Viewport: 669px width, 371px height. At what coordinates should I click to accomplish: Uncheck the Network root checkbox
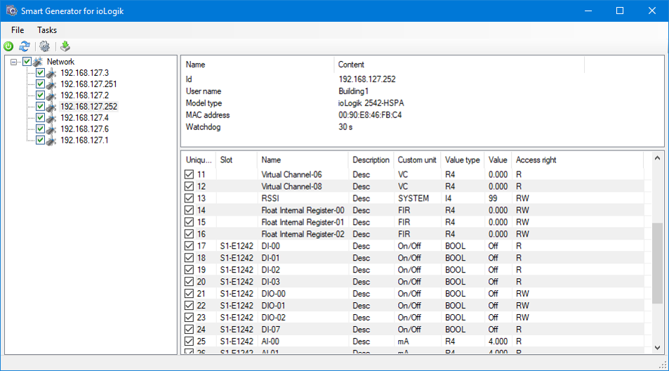[x=27, y=62]
